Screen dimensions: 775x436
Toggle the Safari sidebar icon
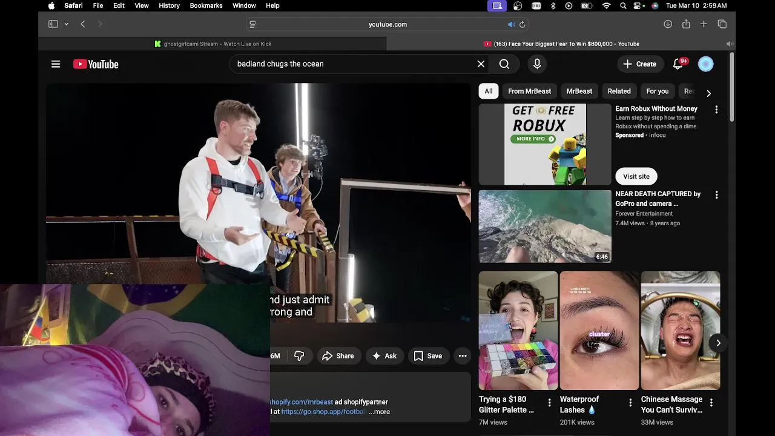point(53,24)
